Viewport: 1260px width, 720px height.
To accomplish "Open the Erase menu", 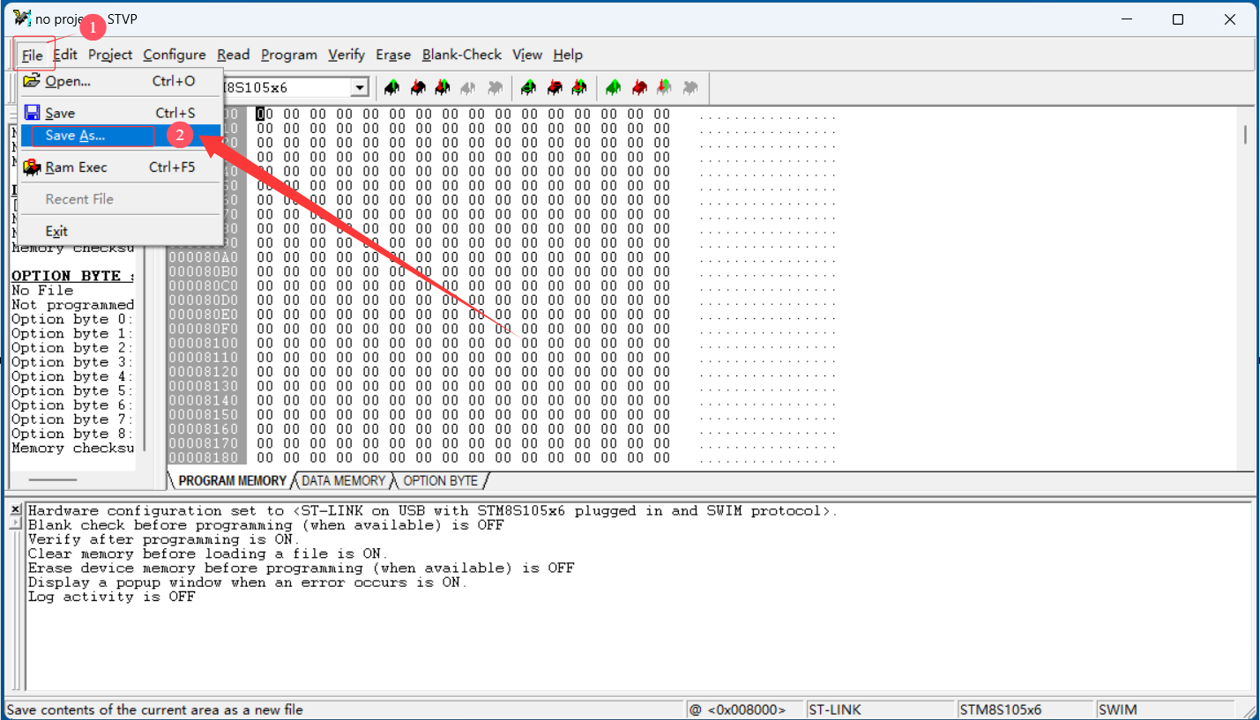I will coord(393,55).
